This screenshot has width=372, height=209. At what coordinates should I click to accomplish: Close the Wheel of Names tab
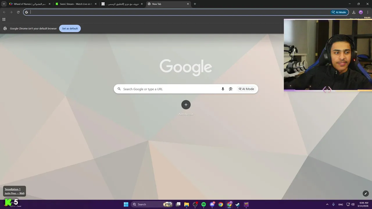tap(49, 4)
